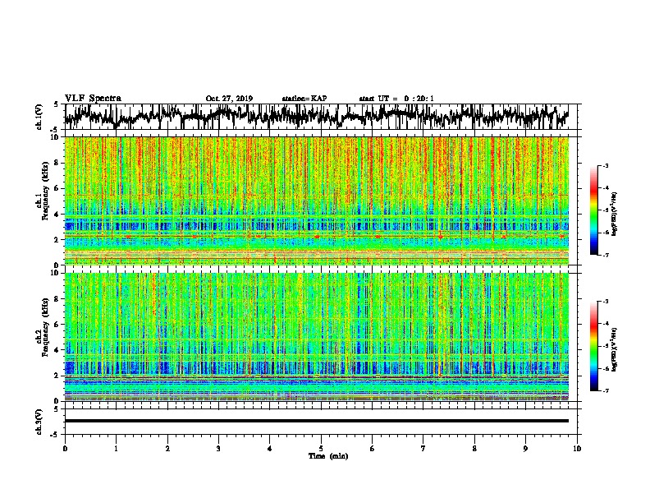Click the 5 tick label of ch.1(V) axis
The width and height of the screenshot is (650, 503).
click(57, 104)
